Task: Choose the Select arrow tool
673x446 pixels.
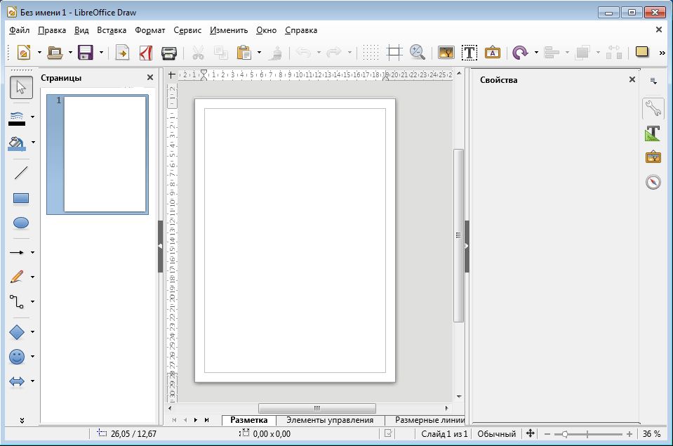Action: [x=21, y=87]
